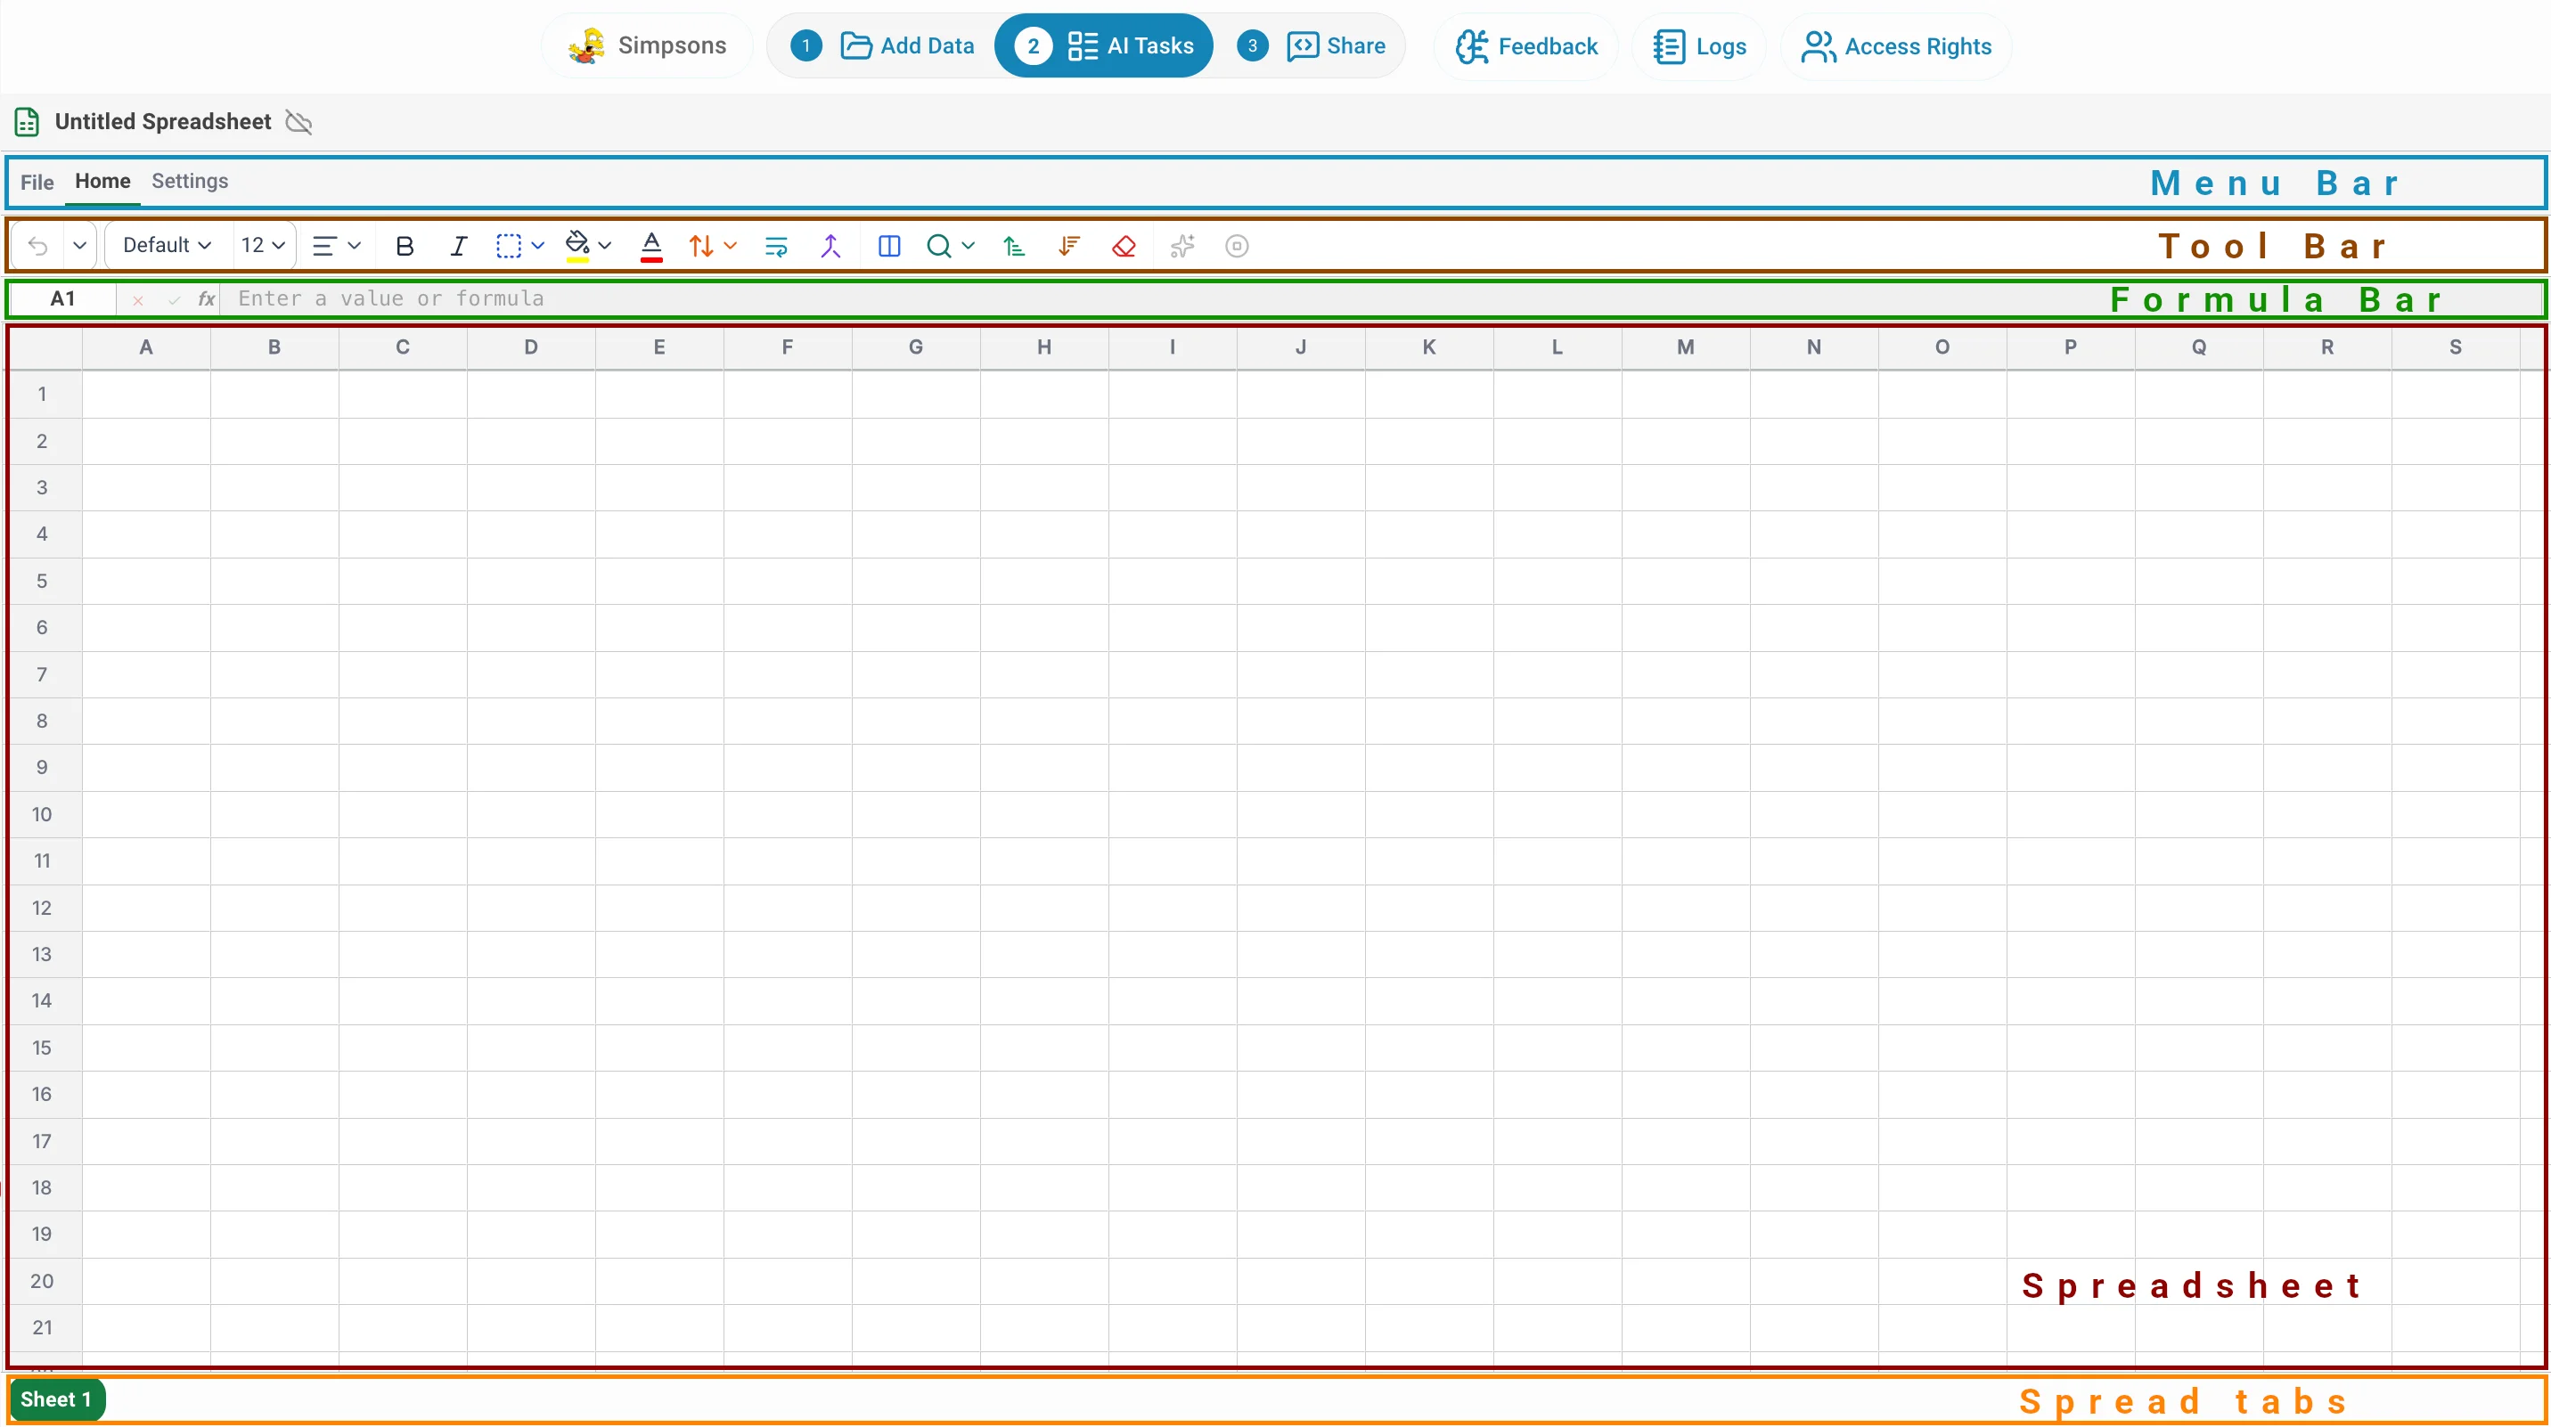The width and height of the screenshot is (2551, 1427).
Task: Click the fx function icon
Action: 206,298
